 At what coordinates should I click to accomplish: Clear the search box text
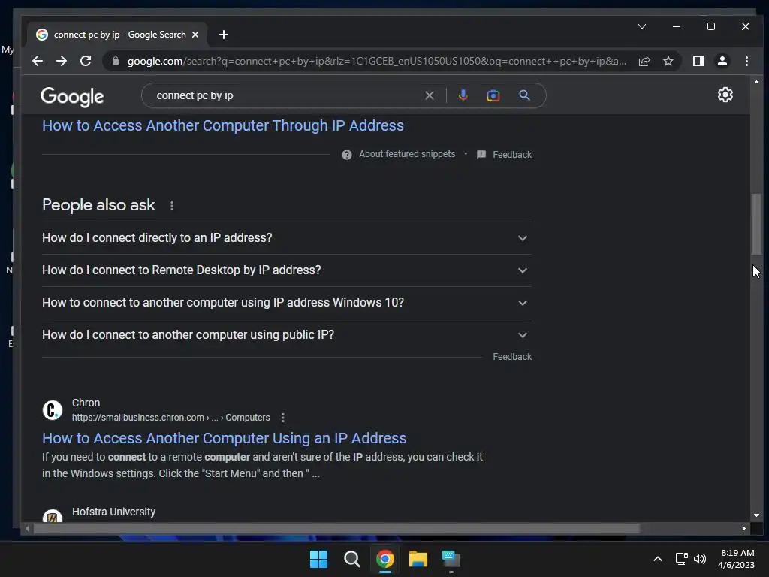[x=429, y=95]
